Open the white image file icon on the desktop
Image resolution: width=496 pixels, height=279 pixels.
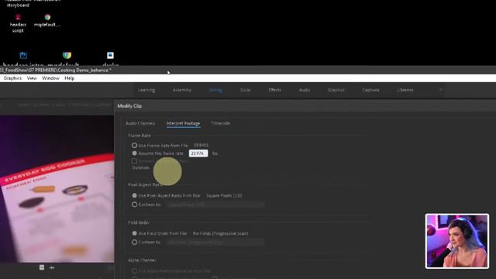[x=110, y=55]
